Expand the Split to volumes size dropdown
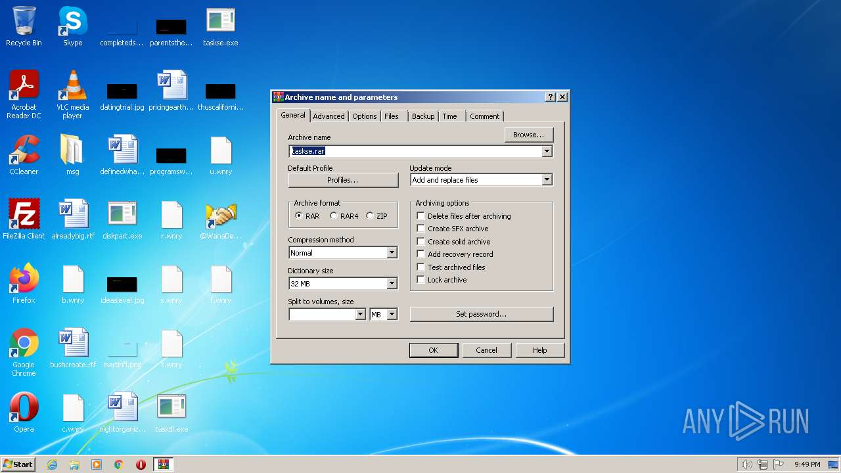The height and width of the screenshot is (473, 841). point(360,315)
